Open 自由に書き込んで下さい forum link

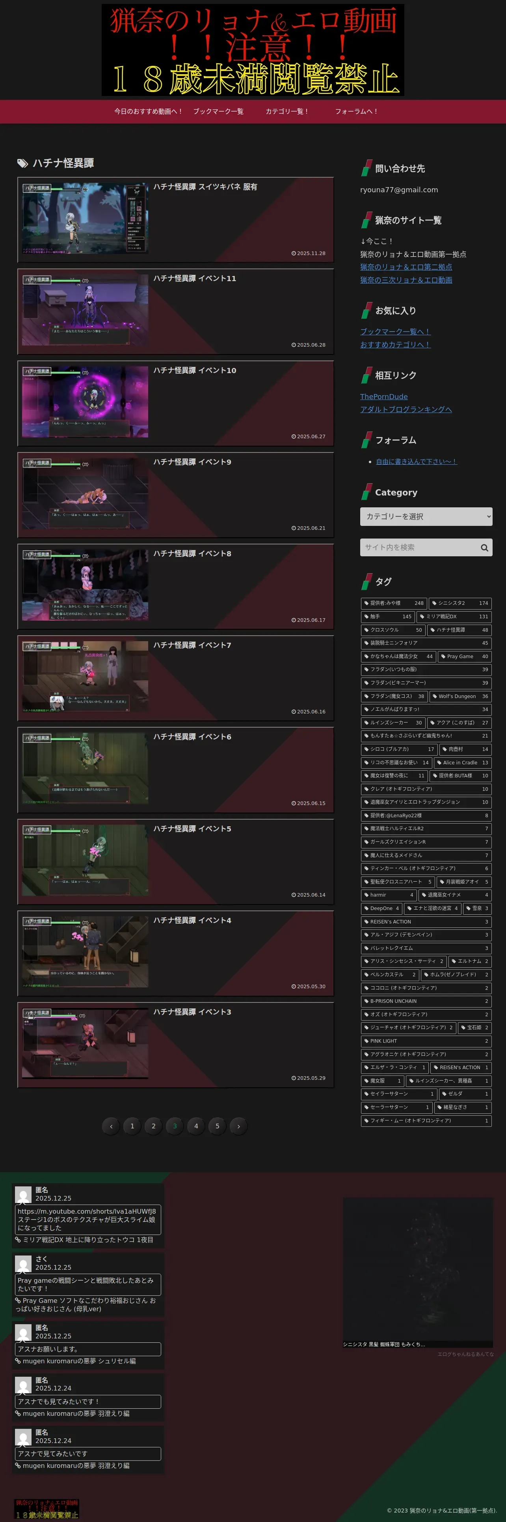[417, 462]
